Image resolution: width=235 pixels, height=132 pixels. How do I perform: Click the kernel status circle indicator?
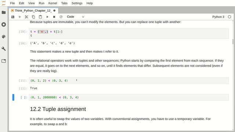pos(229,17)
